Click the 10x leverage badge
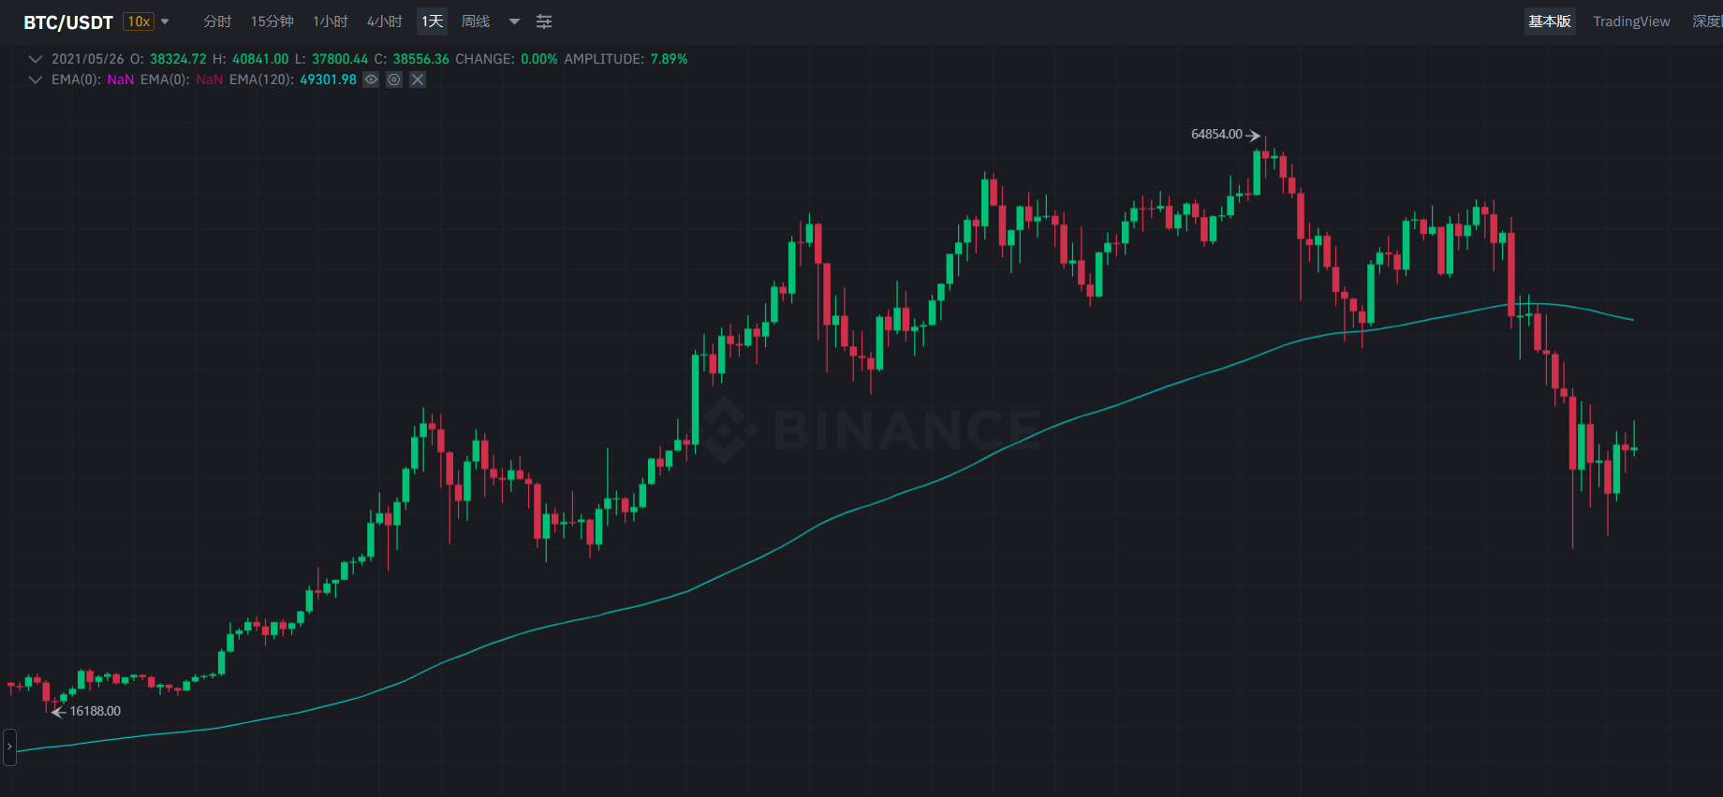Screen dimensions: 1723x797 point(139,22)
